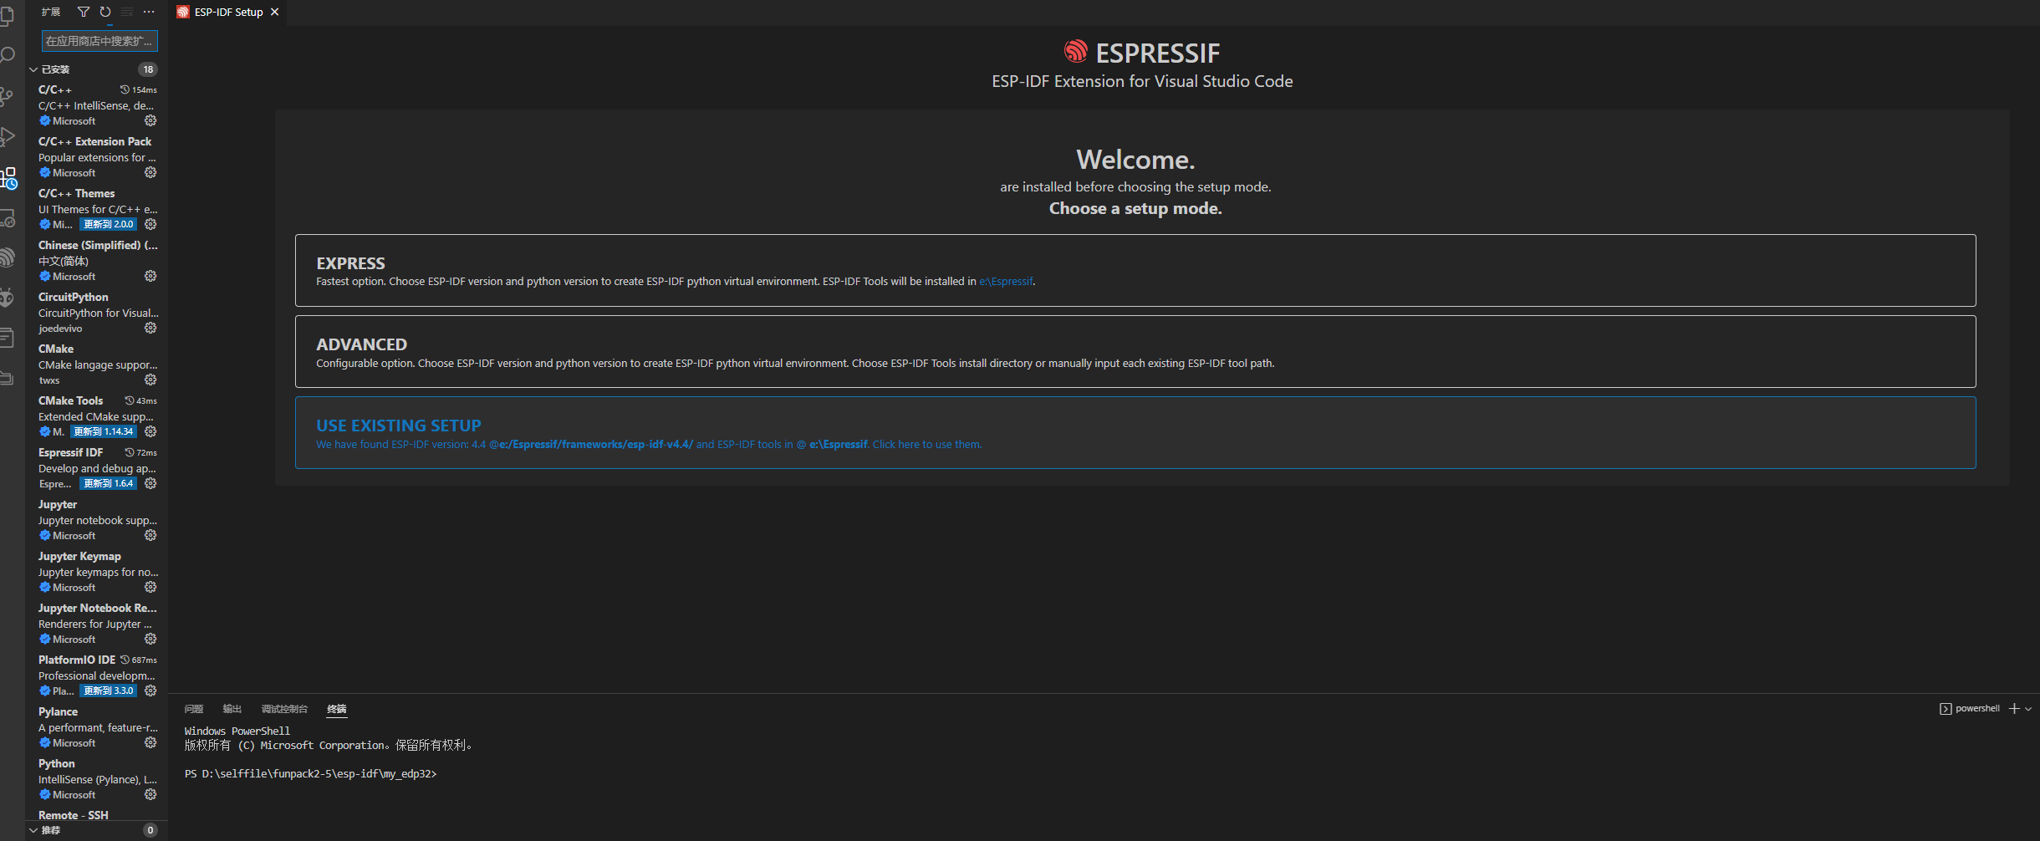Open manage gear for CMake extension
Screen dimensions: 2040x841
pyautogui.click(x=150, y=380)
